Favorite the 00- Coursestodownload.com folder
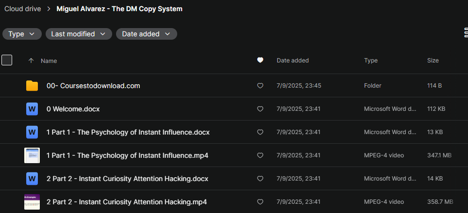This screenshot has width=468, height=213. click(x=260, y=86)
